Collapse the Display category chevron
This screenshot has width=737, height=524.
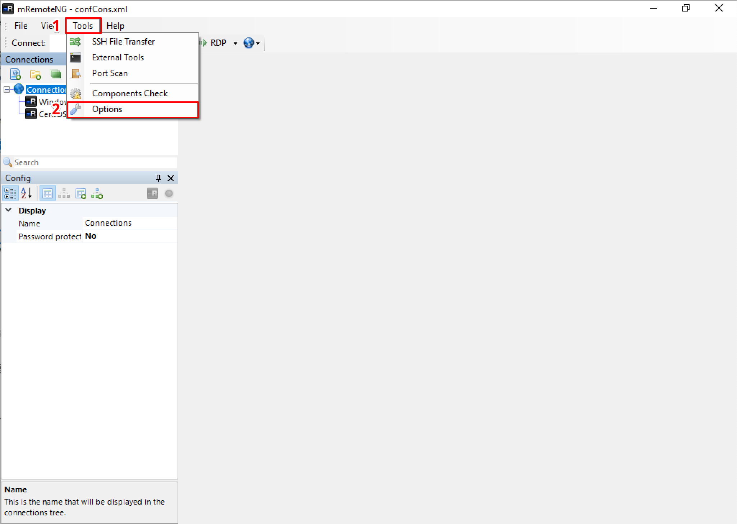coord(9,210)
